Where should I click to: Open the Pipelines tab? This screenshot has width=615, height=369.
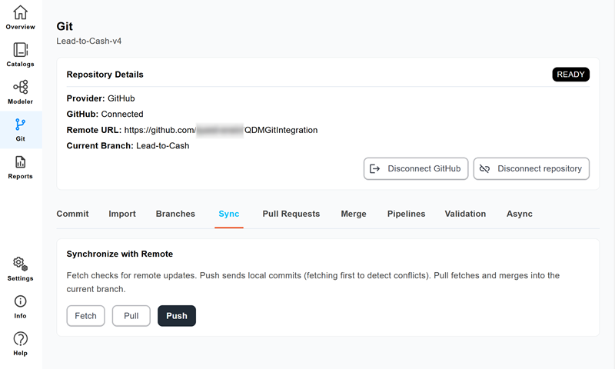pos(407,214)
